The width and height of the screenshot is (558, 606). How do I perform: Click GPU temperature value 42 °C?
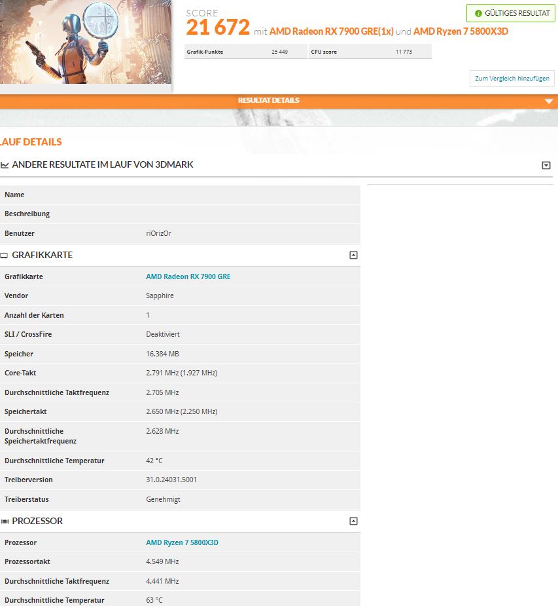[154, 461]
